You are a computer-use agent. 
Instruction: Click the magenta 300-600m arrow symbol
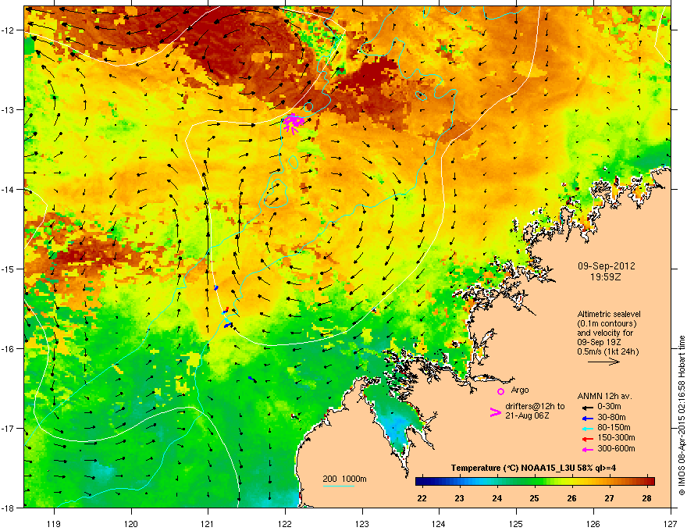point(586,450)
